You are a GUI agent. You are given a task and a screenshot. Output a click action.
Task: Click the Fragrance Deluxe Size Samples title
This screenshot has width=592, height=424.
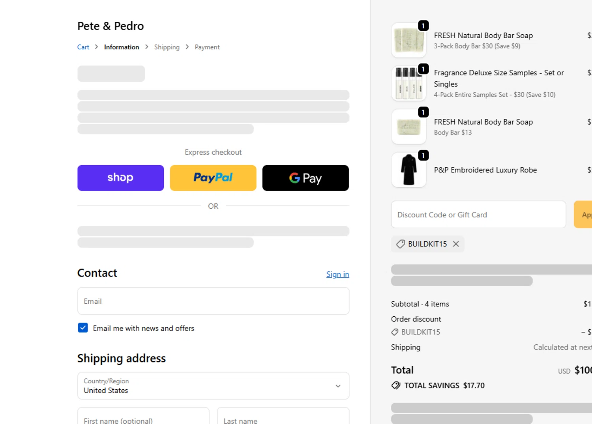(x=499, y=78)
